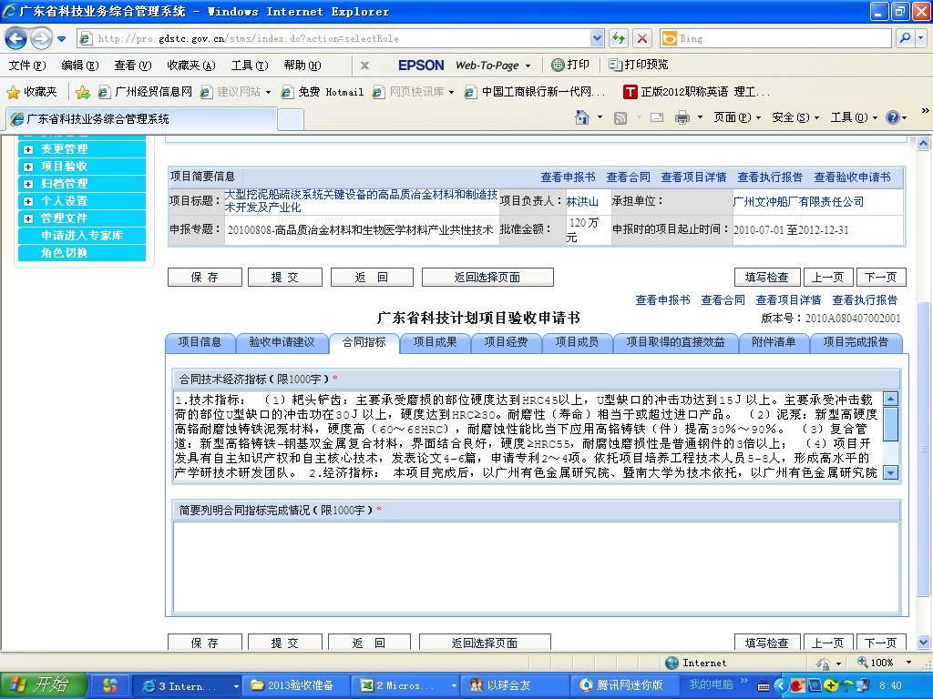
Task: Click the Help question mark icon
Action: 893,117
